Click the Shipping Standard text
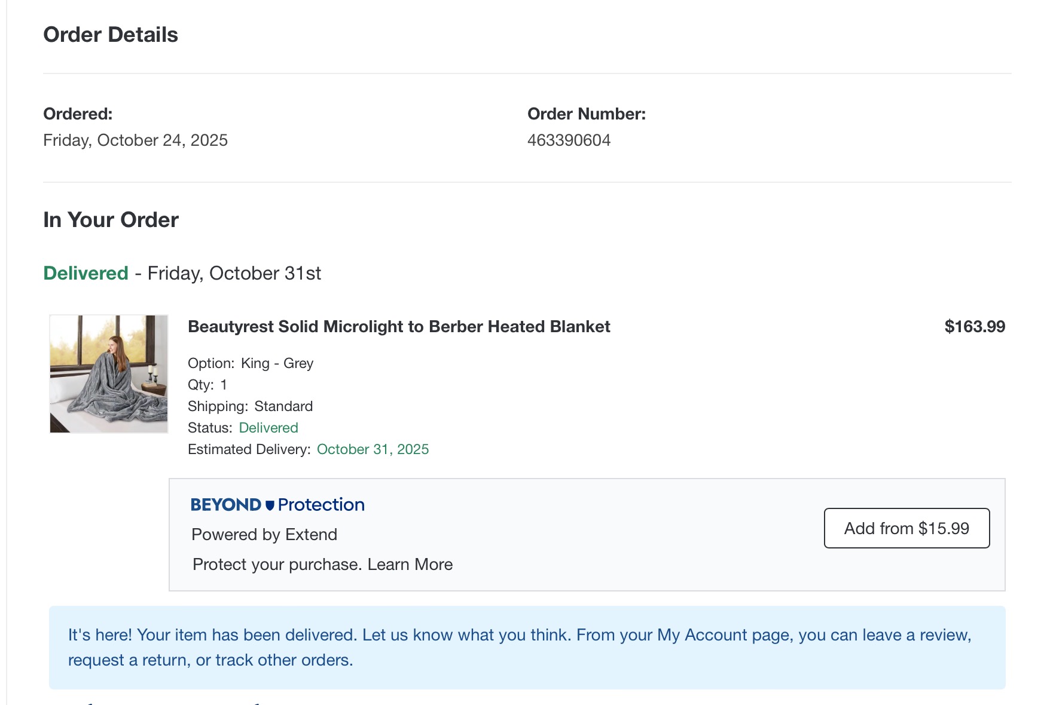 [250, 406]
